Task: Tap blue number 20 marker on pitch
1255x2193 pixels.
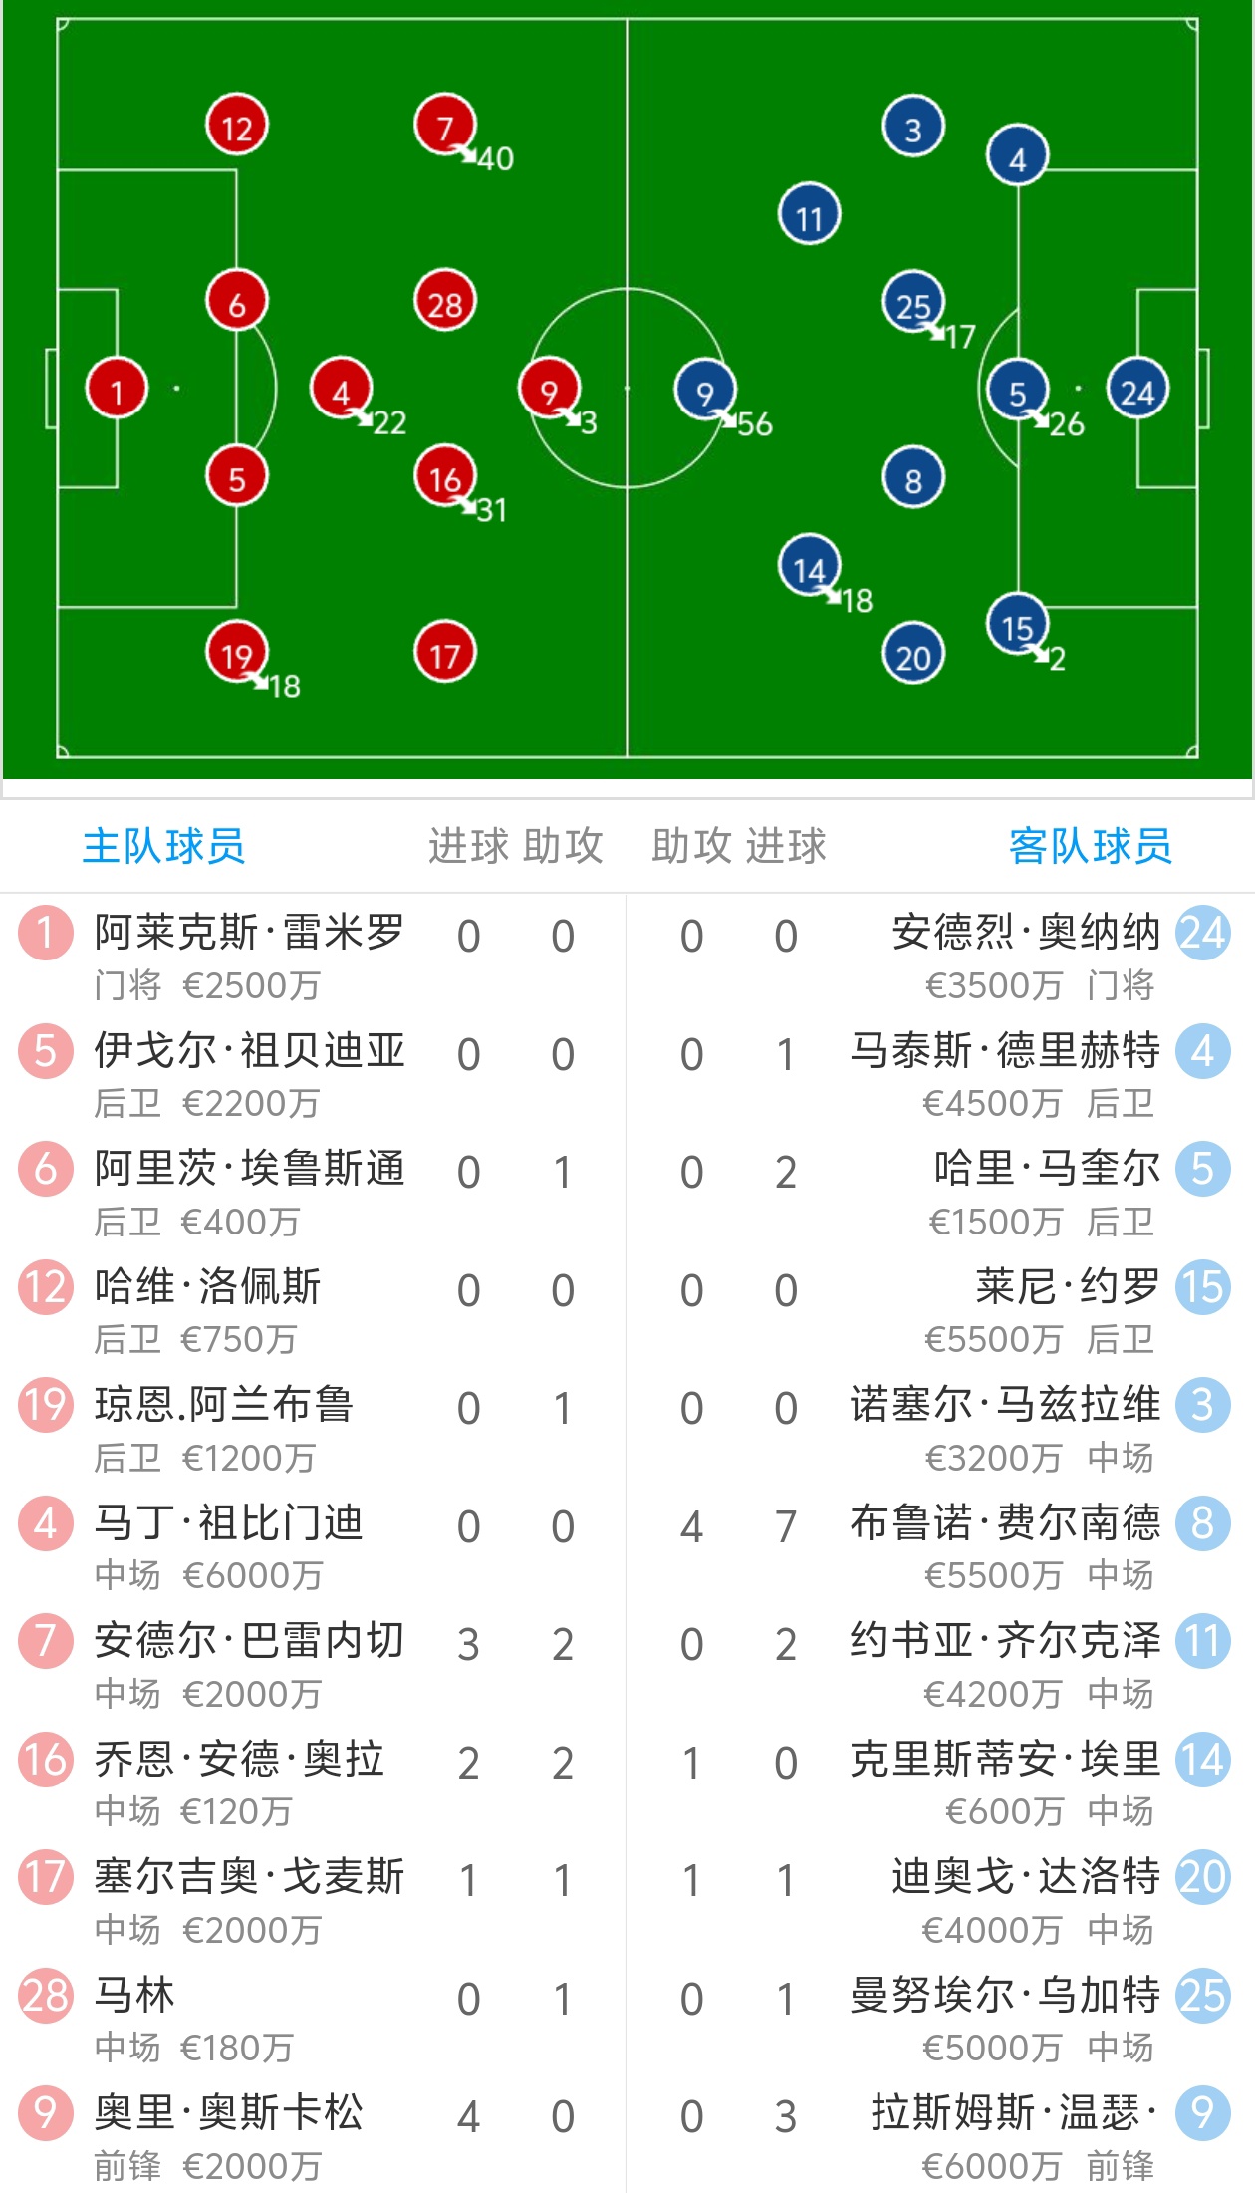Action: click(913, 655)
